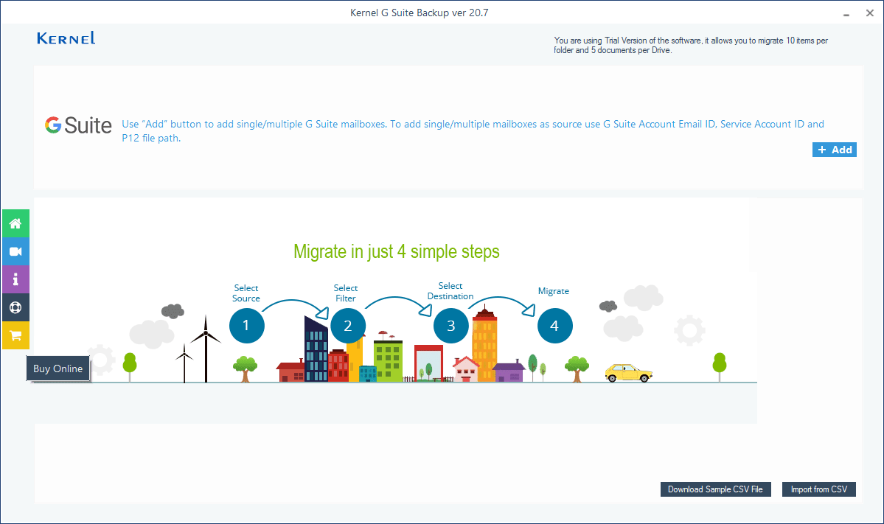Click the G Suite mailbox instructions text
884x524 pixels.
(x=473, y=130)
